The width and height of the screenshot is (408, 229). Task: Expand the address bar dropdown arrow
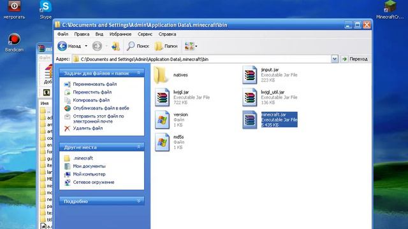click(335, 59)
